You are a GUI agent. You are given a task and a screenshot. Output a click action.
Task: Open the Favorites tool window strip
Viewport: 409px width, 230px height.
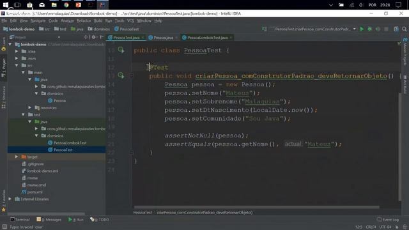tap(3, 200)
